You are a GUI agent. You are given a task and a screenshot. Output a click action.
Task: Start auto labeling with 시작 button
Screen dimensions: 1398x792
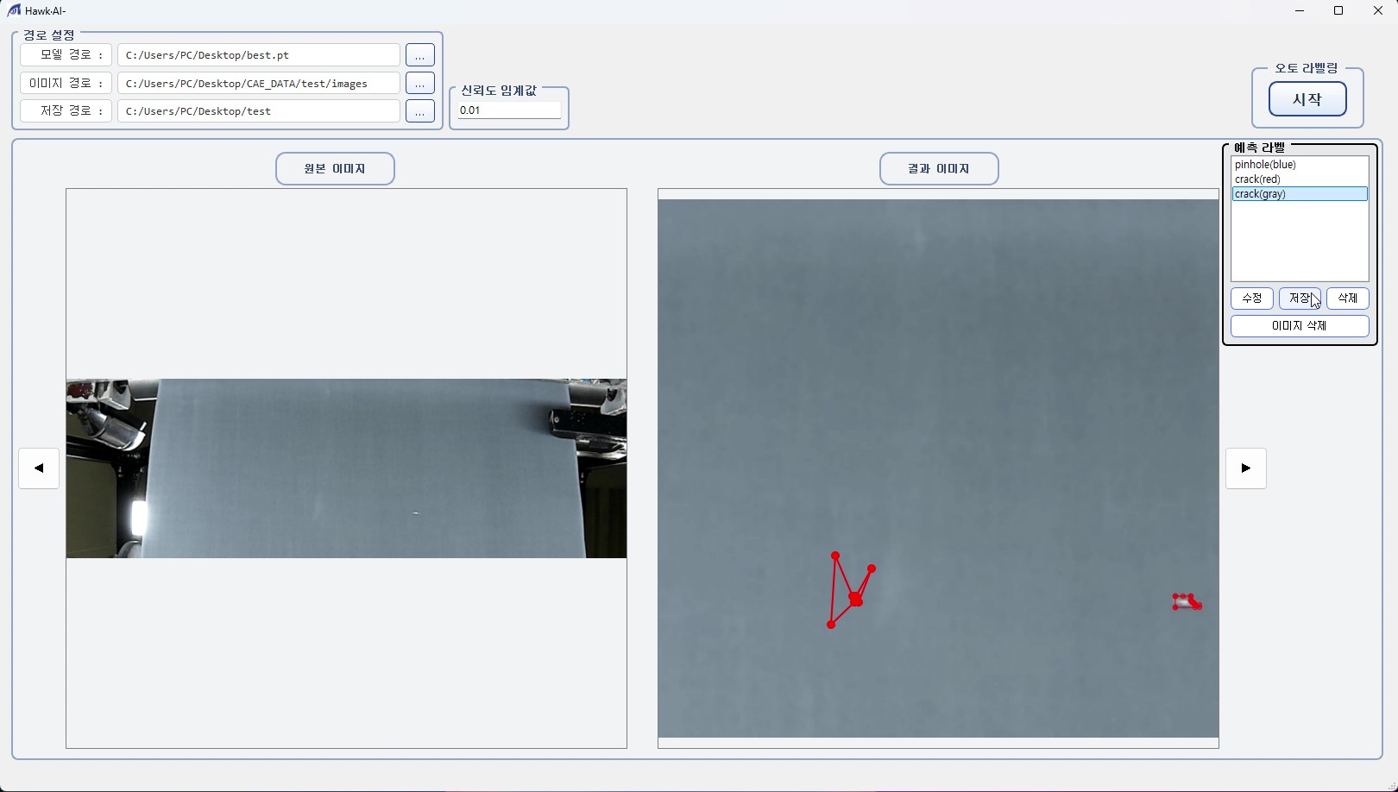coord(1307,99)
